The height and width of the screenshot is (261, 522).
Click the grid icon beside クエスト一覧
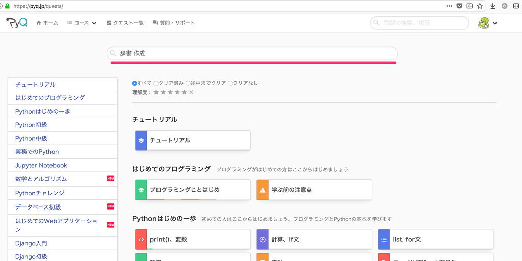click(x=109, y=23)
